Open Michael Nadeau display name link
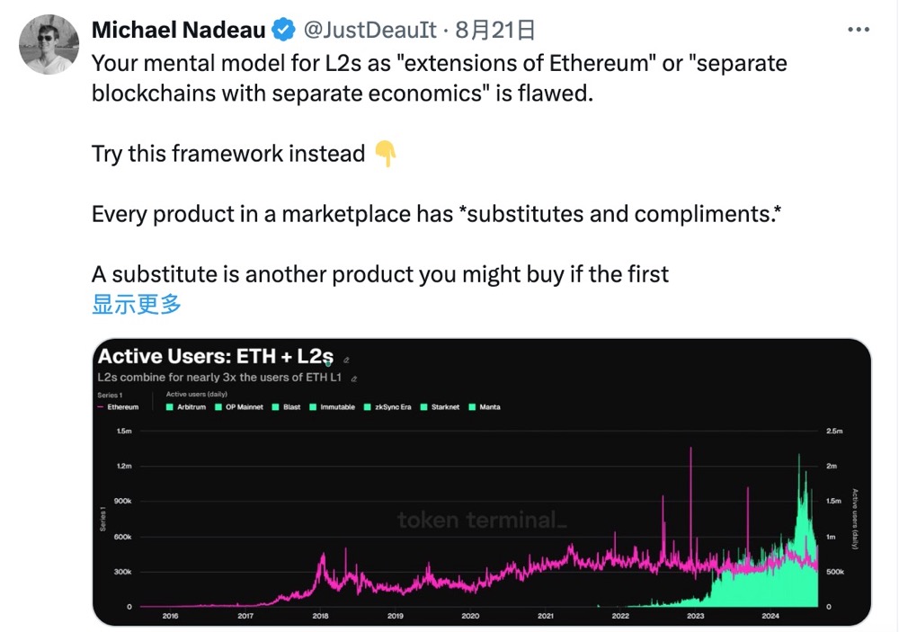The height and width of the screenshot is (632, 899). 179,31
